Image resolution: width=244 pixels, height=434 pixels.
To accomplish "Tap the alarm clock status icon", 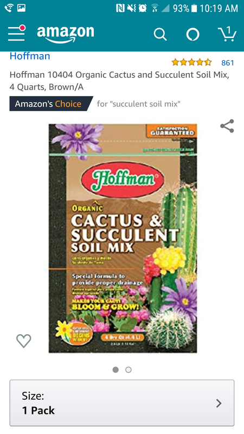I will click(x=143, y=8).
